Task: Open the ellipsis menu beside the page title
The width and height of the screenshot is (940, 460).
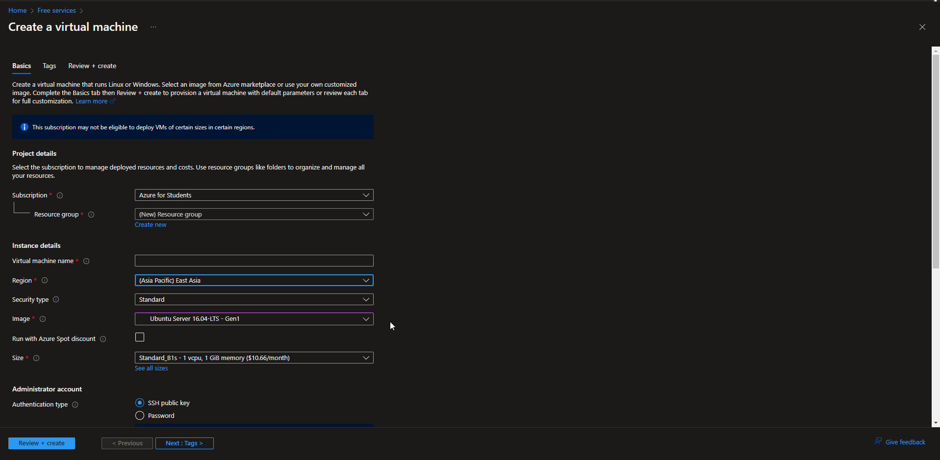Action: (153, 27)
